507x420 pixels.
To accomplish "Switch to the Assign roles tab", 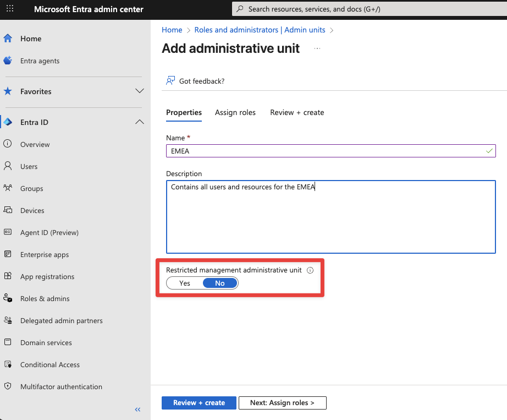I will (x=235, y=112).
